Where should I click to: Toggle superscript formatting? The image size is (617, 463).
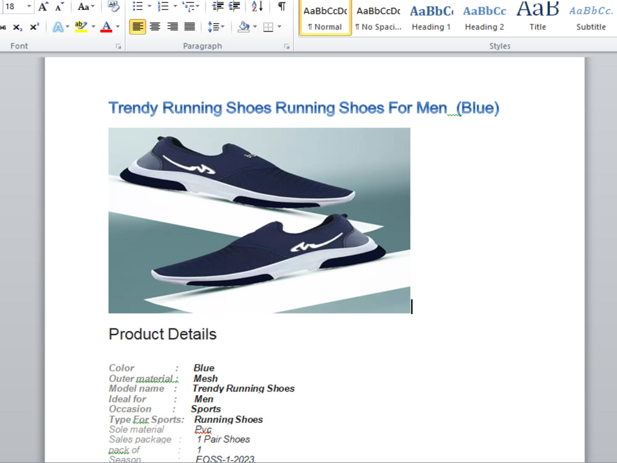pyautogui.click(x=35, y=27)
